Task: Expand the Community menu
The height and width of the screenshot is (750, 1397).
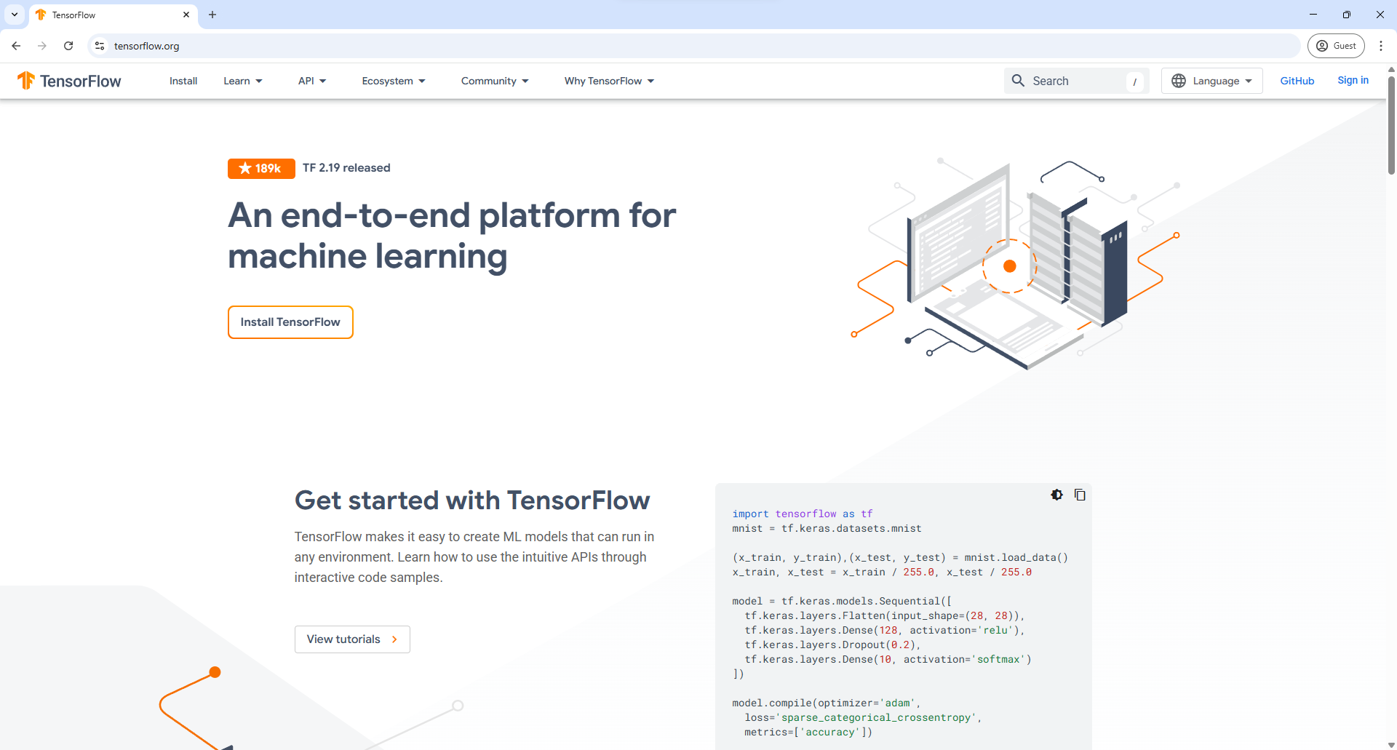Action: click(495, 81)
